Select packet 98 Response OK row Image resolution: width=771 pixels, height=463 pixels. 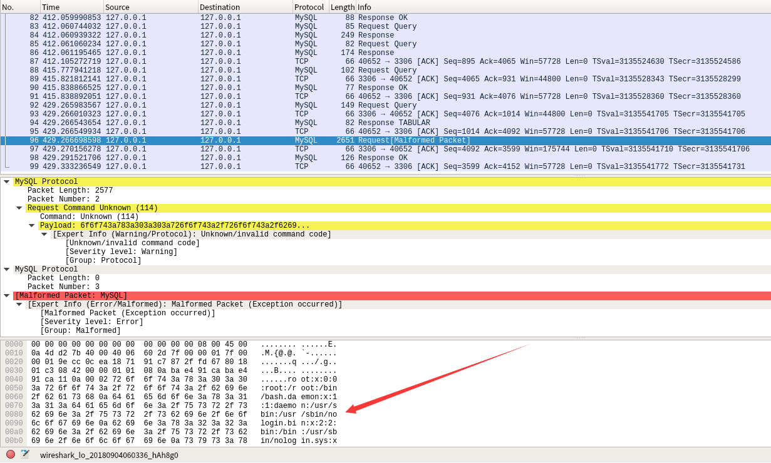(x=376, y=158)
